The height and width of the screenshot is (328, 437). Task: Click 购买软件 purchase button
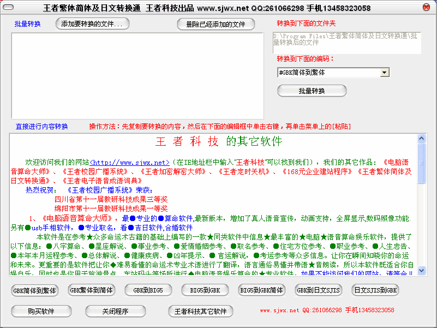41,311
